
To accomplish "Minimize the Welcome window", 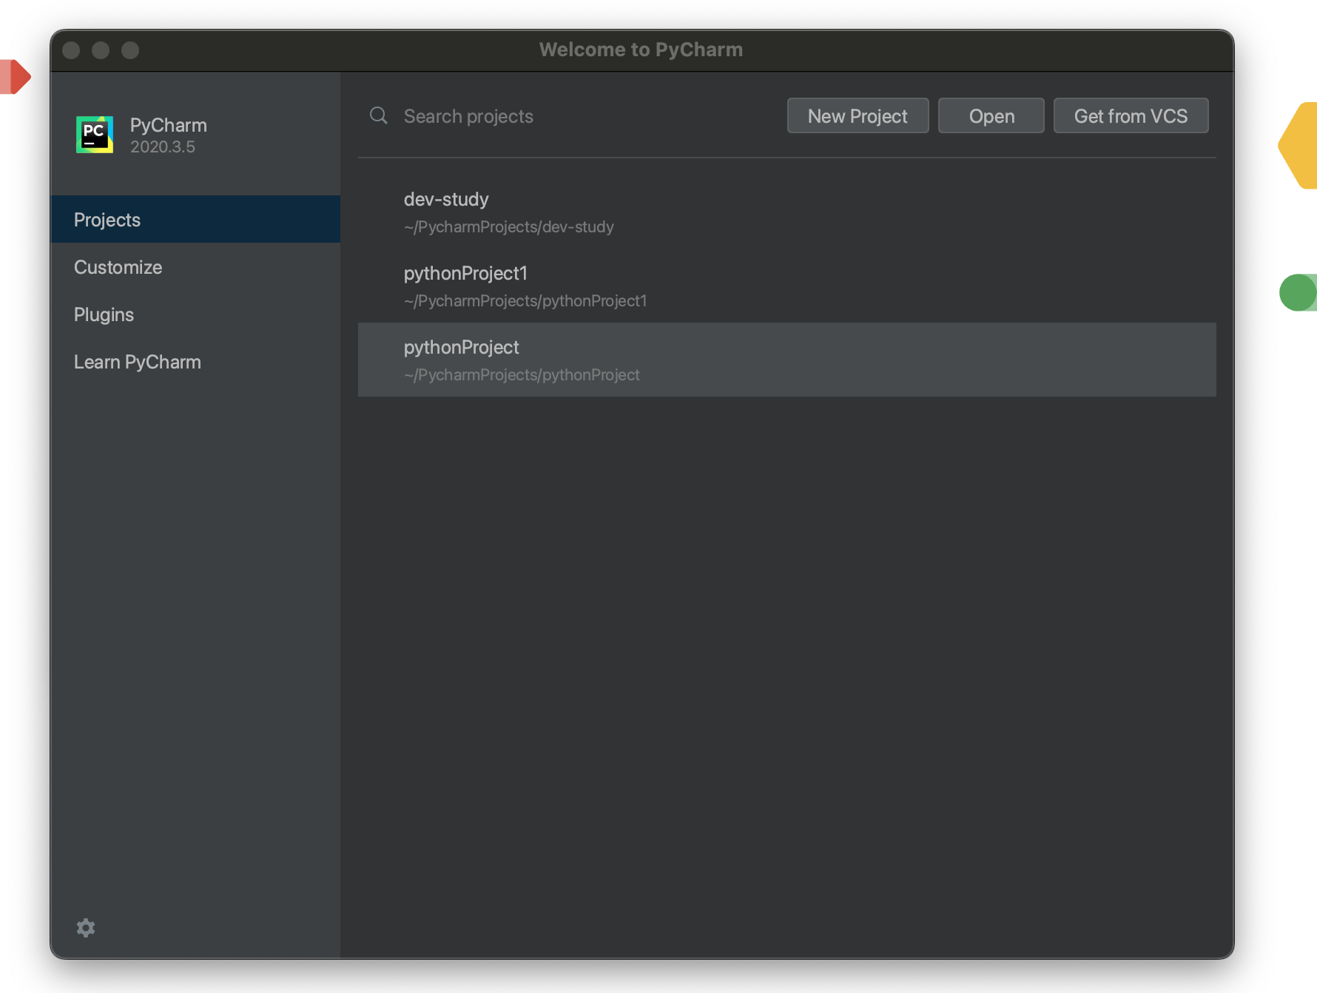I will 101,50.
